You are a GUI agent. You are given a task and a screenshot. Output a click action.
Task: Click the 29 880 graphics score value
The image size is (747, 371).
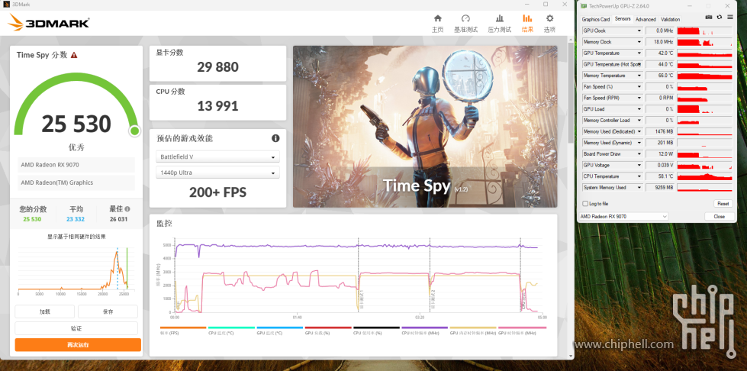point(217,67)
